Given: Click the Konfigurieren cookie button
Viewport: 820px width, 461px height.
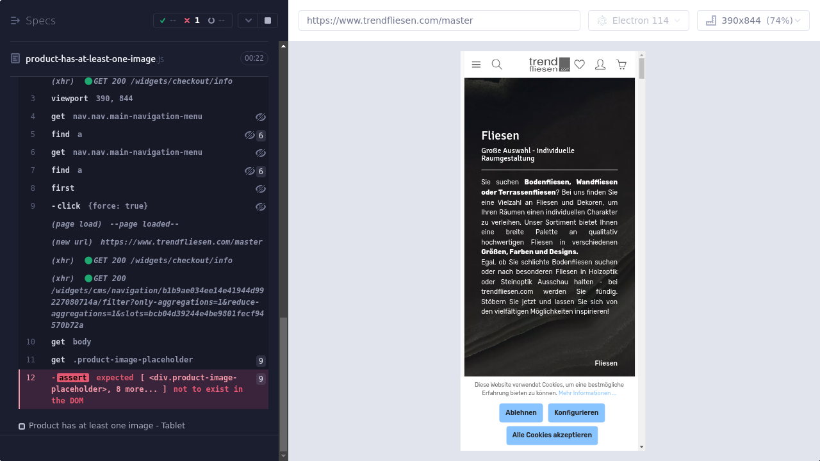Looking at the screenshot, I should [x=576, y=413].
